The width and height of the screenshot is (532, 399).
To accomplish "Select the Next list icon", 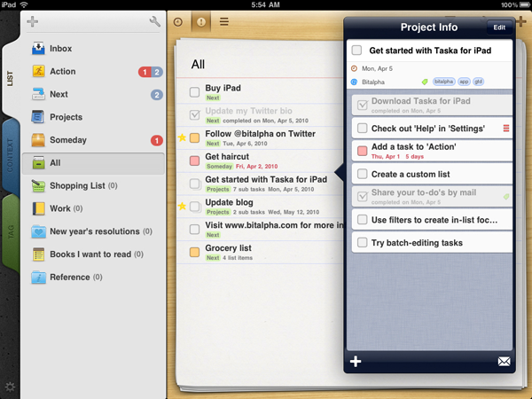I will (x=38, y=94).
